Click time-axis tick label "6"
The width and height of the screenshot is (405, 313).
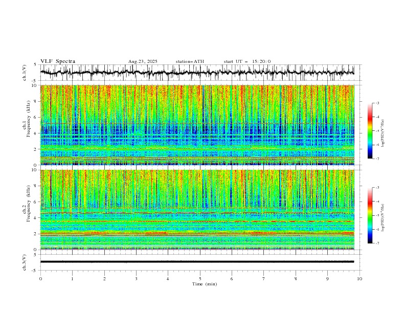coord(232,279)
